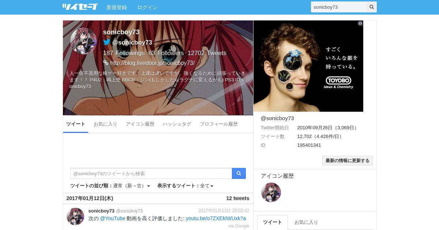Viewport: 439px width, 230px height.
Task: Click the chain link icon by the blog URL
Action: pyautogui.click(x=106, y=63)
